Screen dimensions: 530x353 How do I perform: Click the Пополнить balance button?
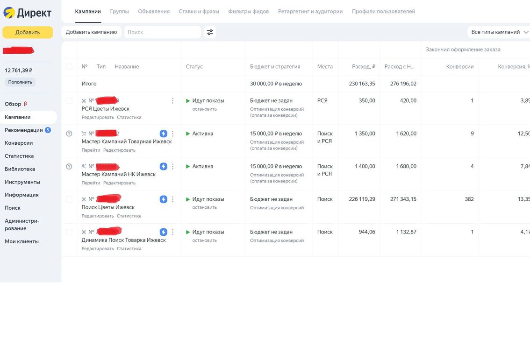(x=20, y=82)
